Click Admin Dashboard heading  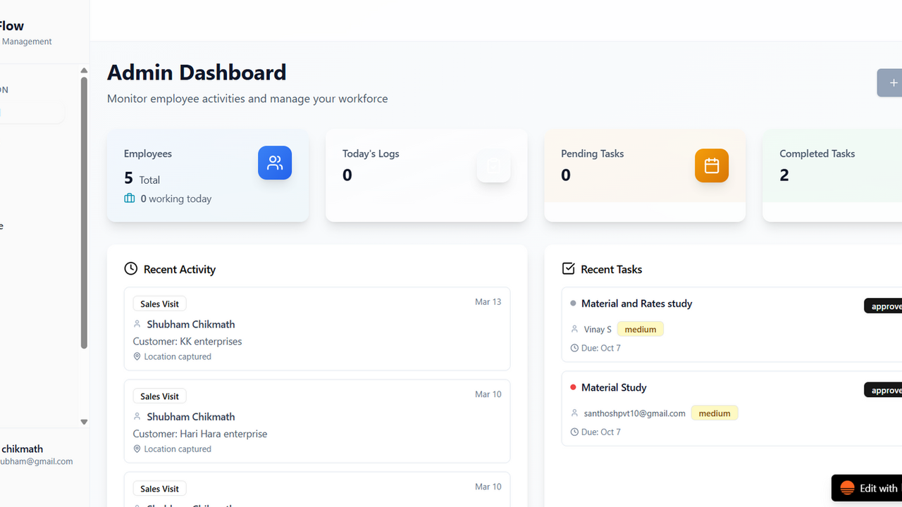click(x=197, y=72)
